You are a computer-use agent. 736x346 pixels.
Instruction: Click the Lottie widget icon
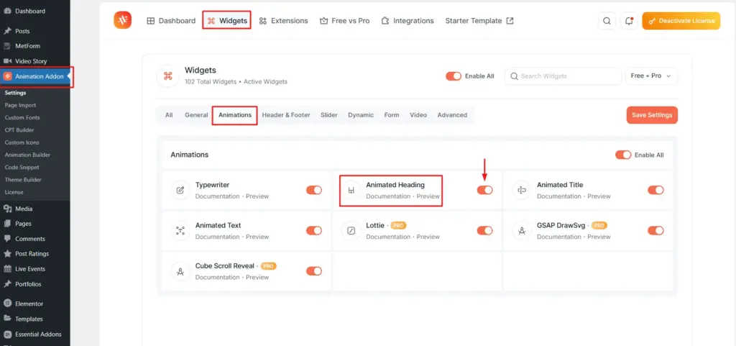pos(351,231)
